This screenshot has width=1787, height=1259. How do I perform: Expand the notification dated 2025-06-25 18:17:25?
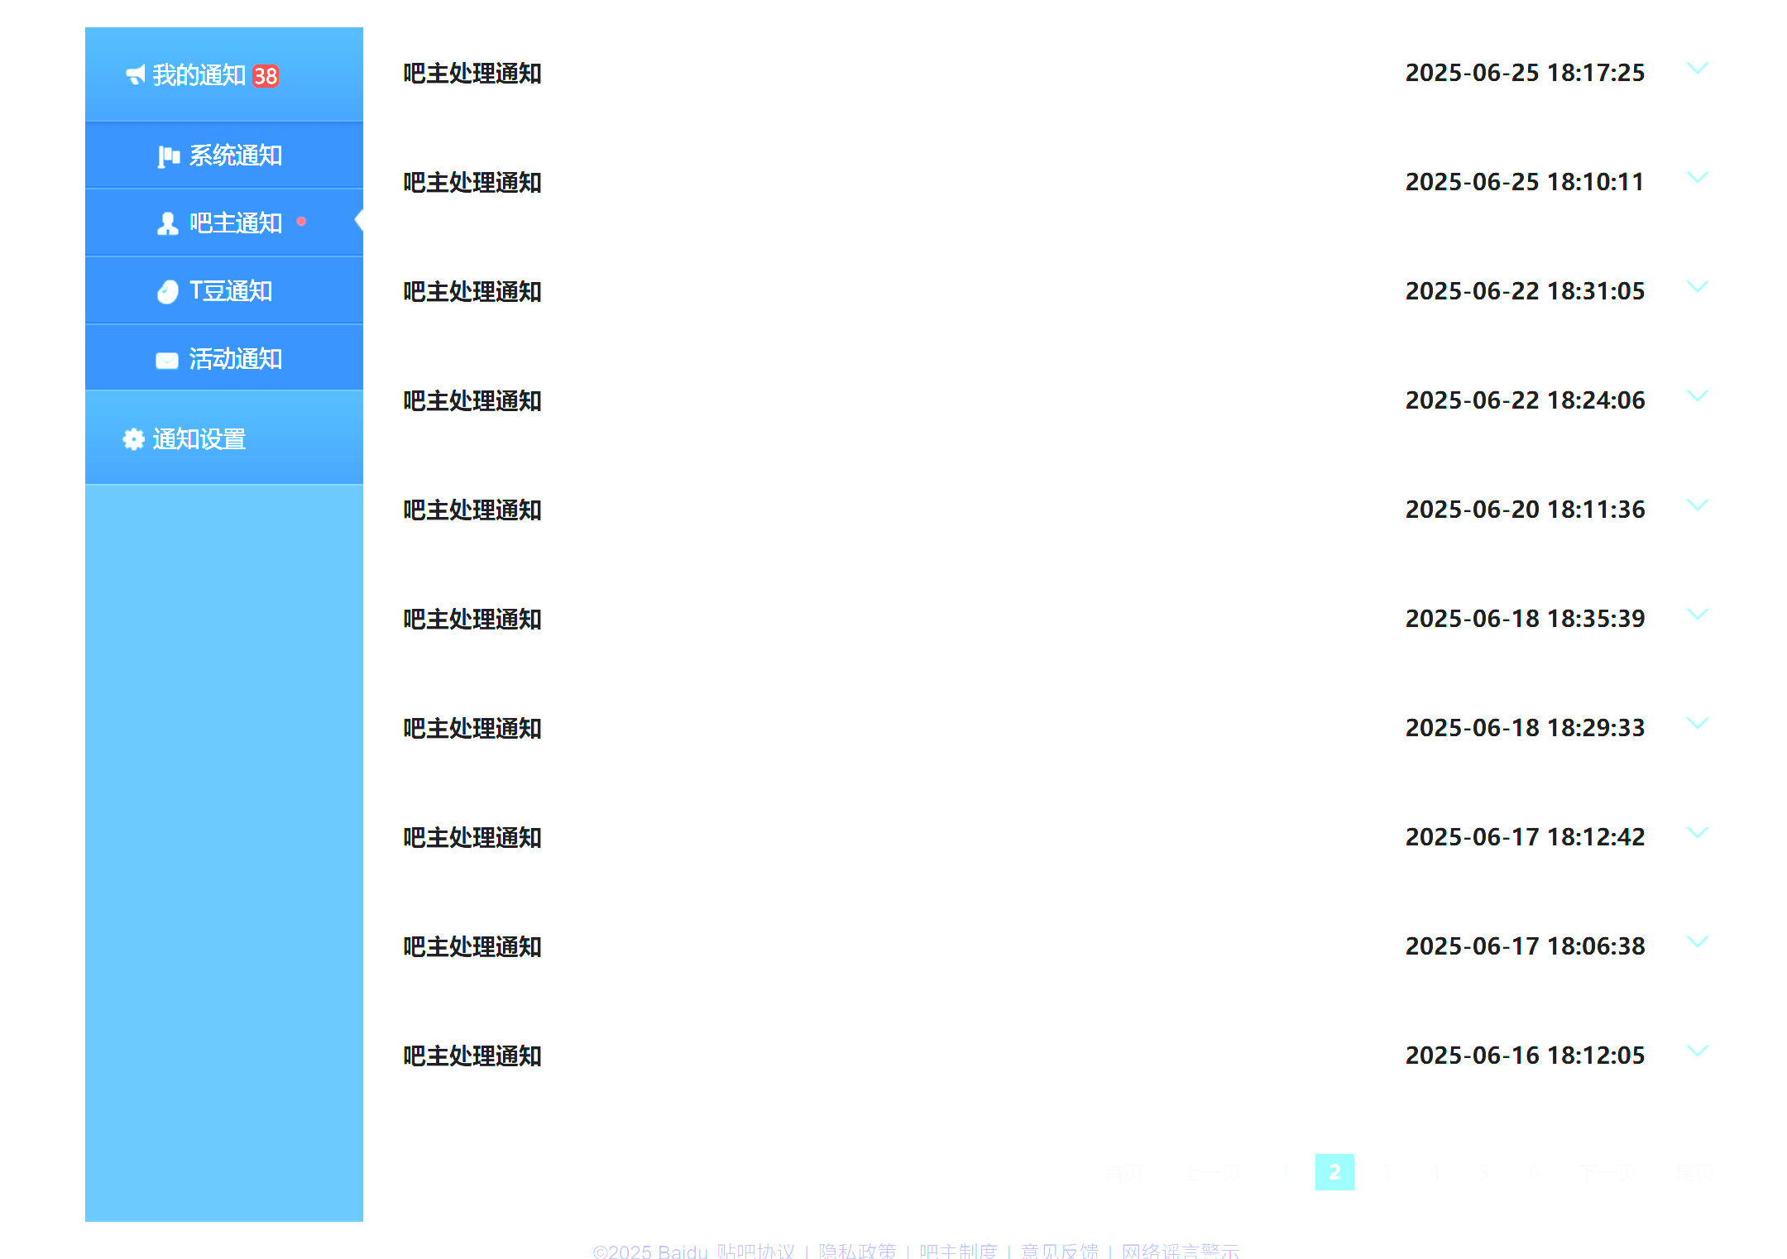[x=1697, y=69]
